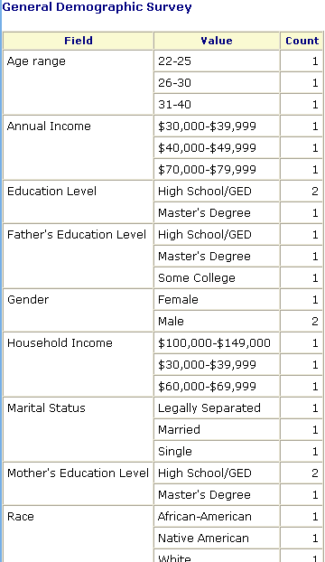Select the Native American value cell

[217, 538]
